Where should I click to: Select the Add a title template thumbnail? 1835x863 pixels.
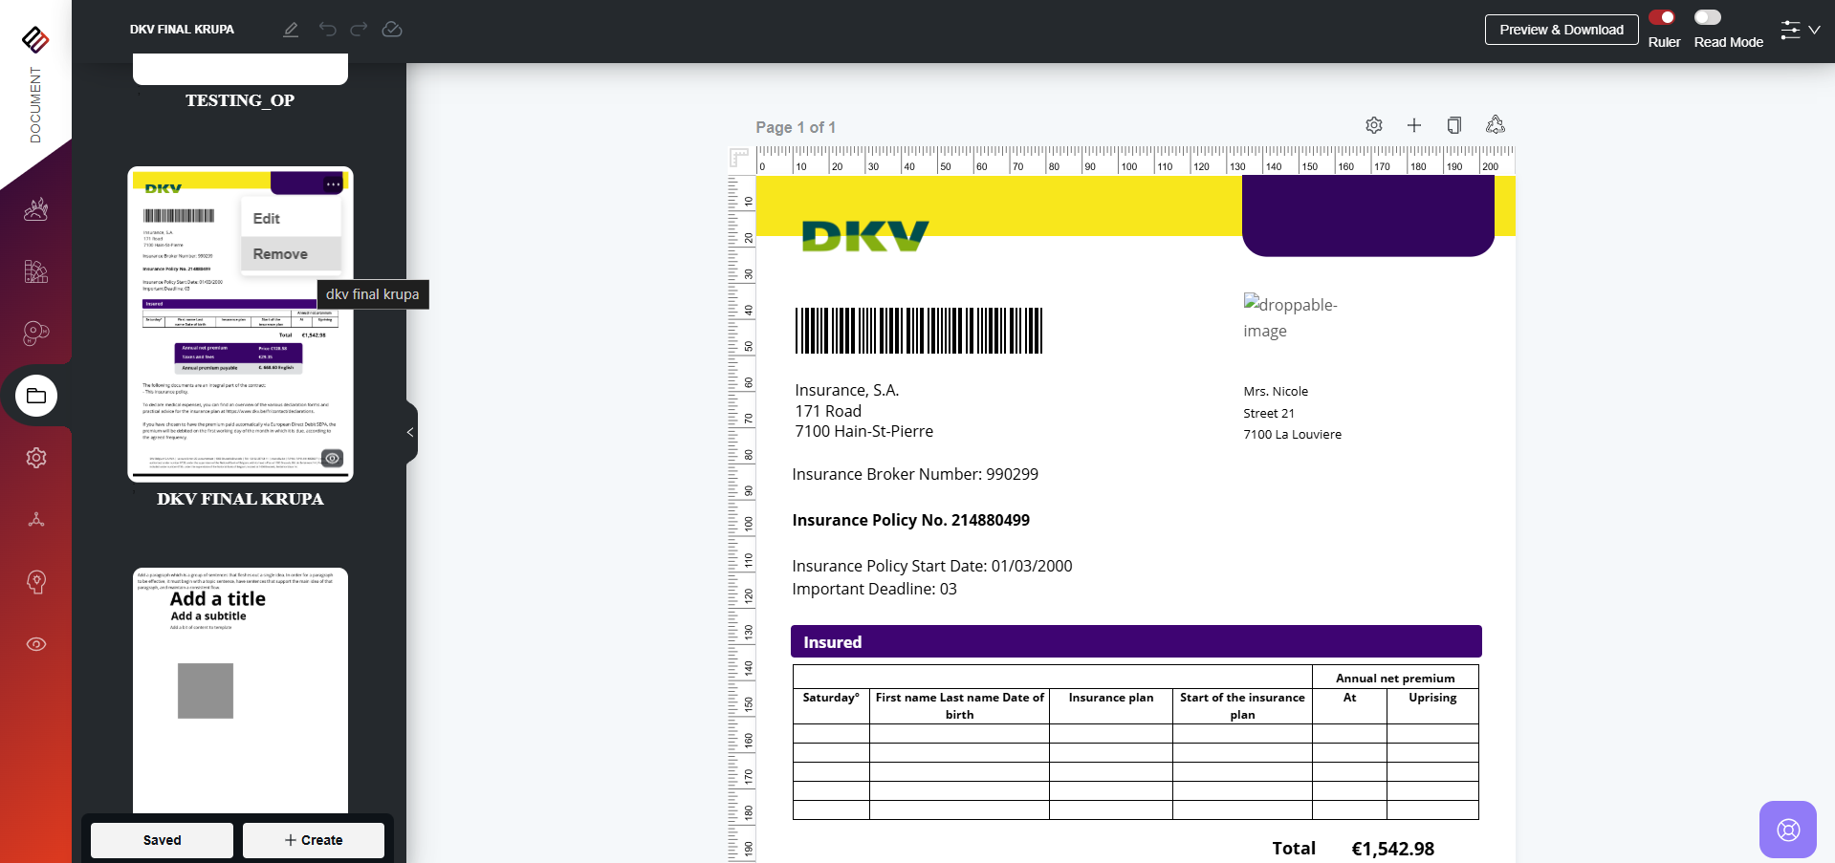click(x=240, y=688)
